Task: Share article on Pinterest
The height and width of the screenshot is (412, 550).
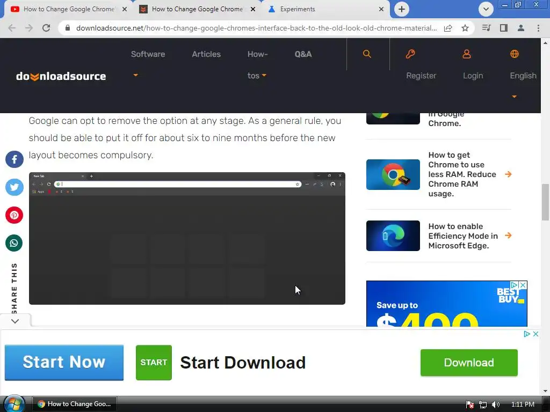Action: click(15, 215)
